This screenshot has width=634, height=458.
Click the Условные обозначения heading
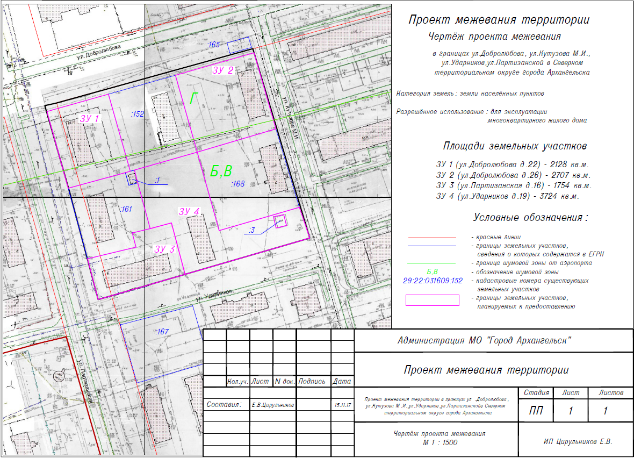pyautogui.click(x=530, y=218)
